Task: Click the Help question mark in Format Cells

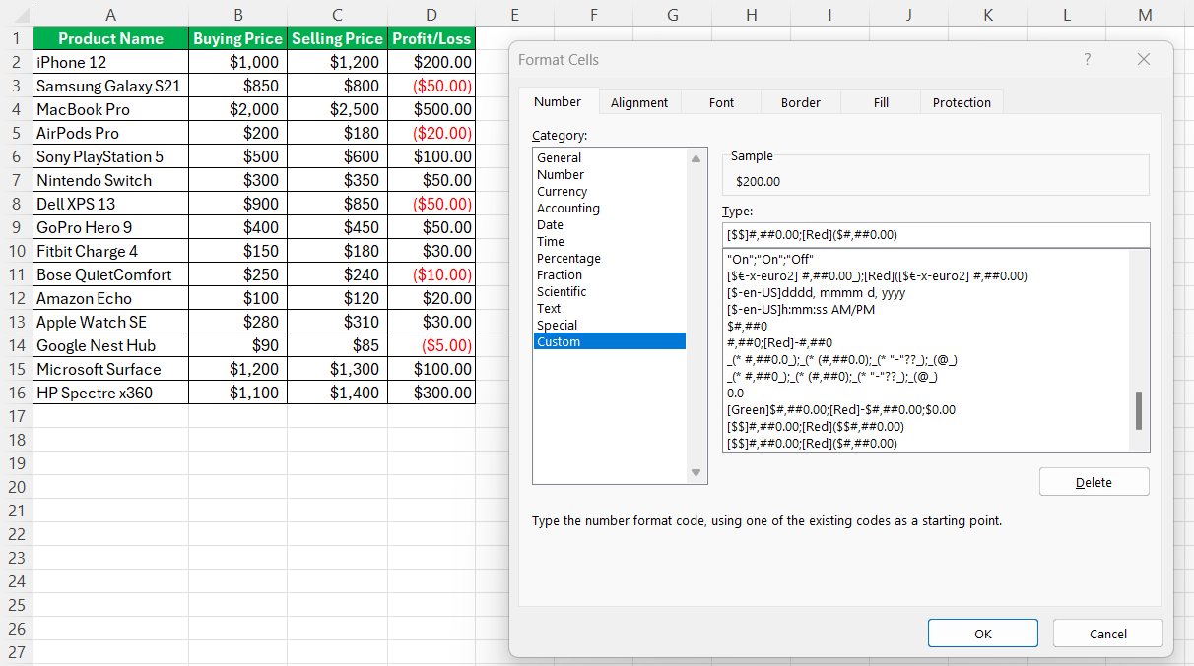Action: coord(1087,59)
